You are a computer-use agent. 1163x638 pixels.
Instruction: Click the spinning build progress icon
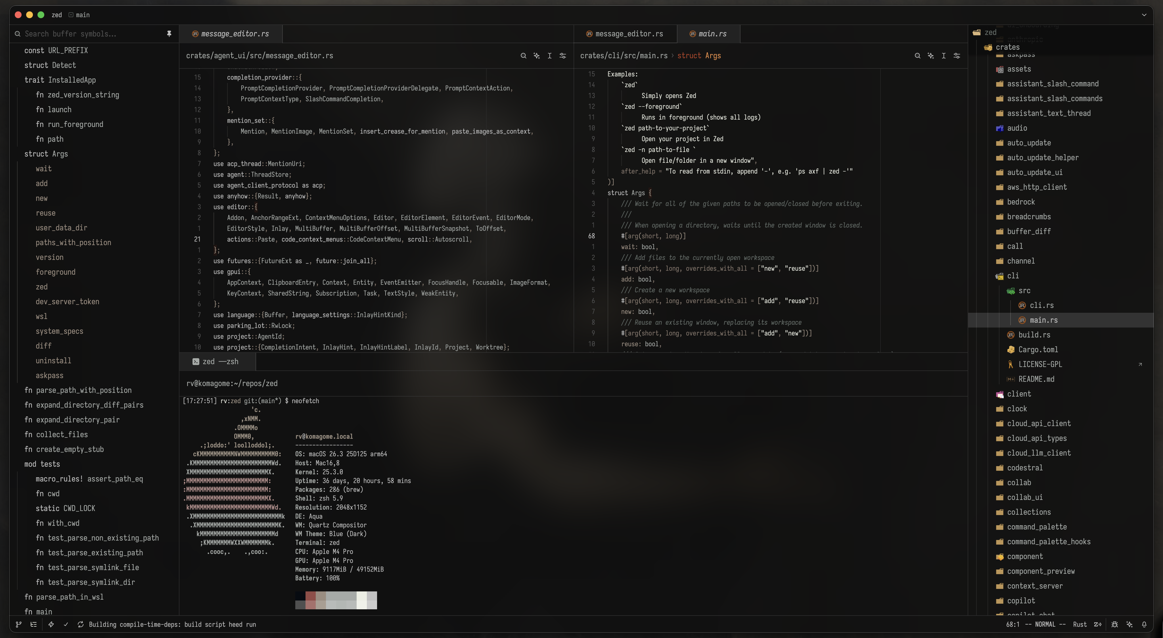tap(80, 624)
